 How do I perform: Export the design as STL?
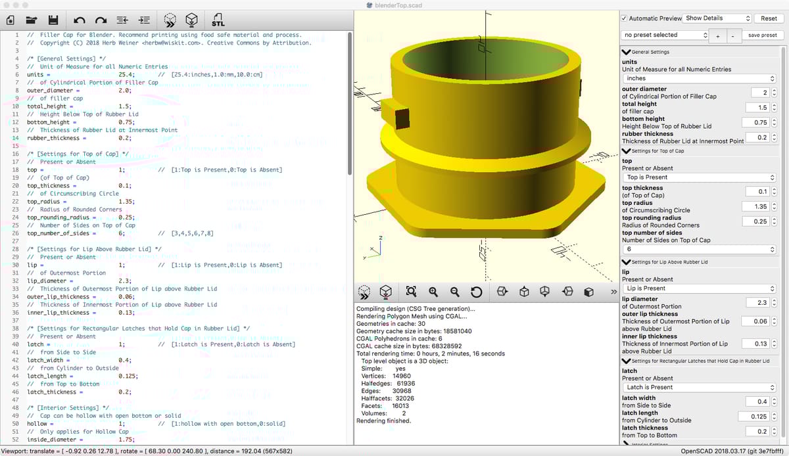[218, 20]
